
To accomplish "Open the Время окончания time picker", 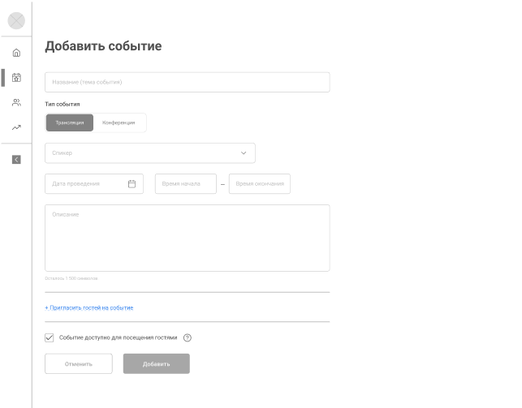I will coord(259,184).
